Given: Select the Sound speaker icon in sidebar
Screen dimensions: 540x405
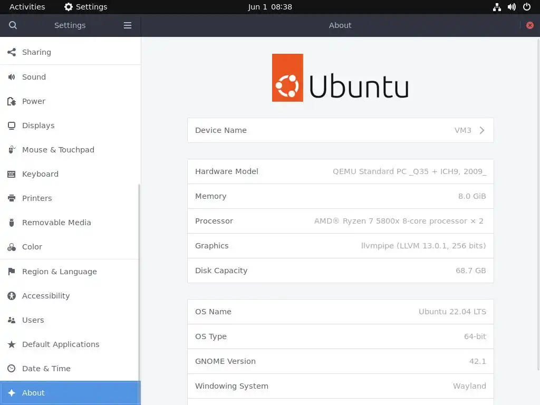Looking at the screenshot, I should click(x=12, y=77).
